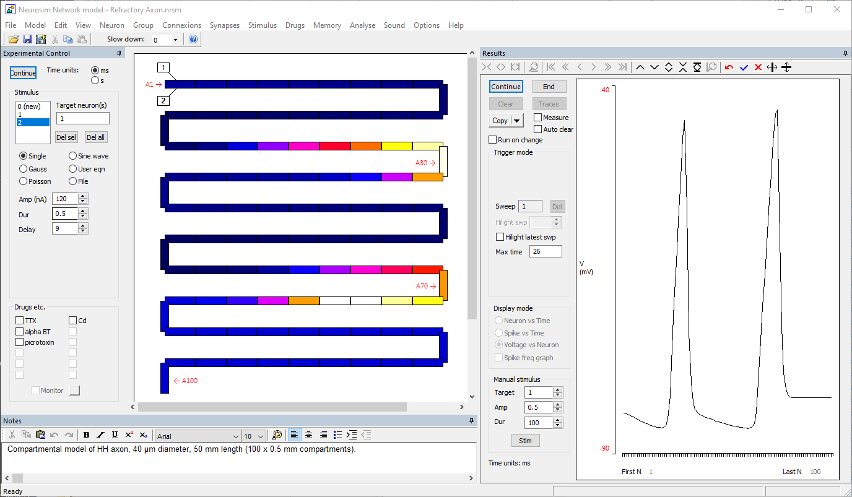Image resolution: width=852 pixels, height=497 pixels.
Task: Decrease vertical gain with down chevron icon
Action: point(654,67)
